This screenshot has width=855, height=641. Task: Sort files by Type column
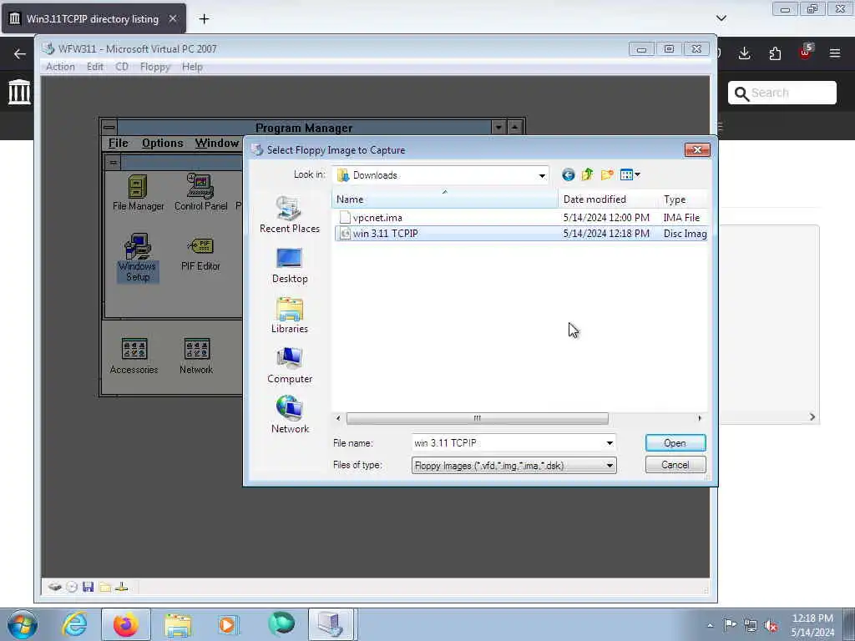click(x=683, y=199)
